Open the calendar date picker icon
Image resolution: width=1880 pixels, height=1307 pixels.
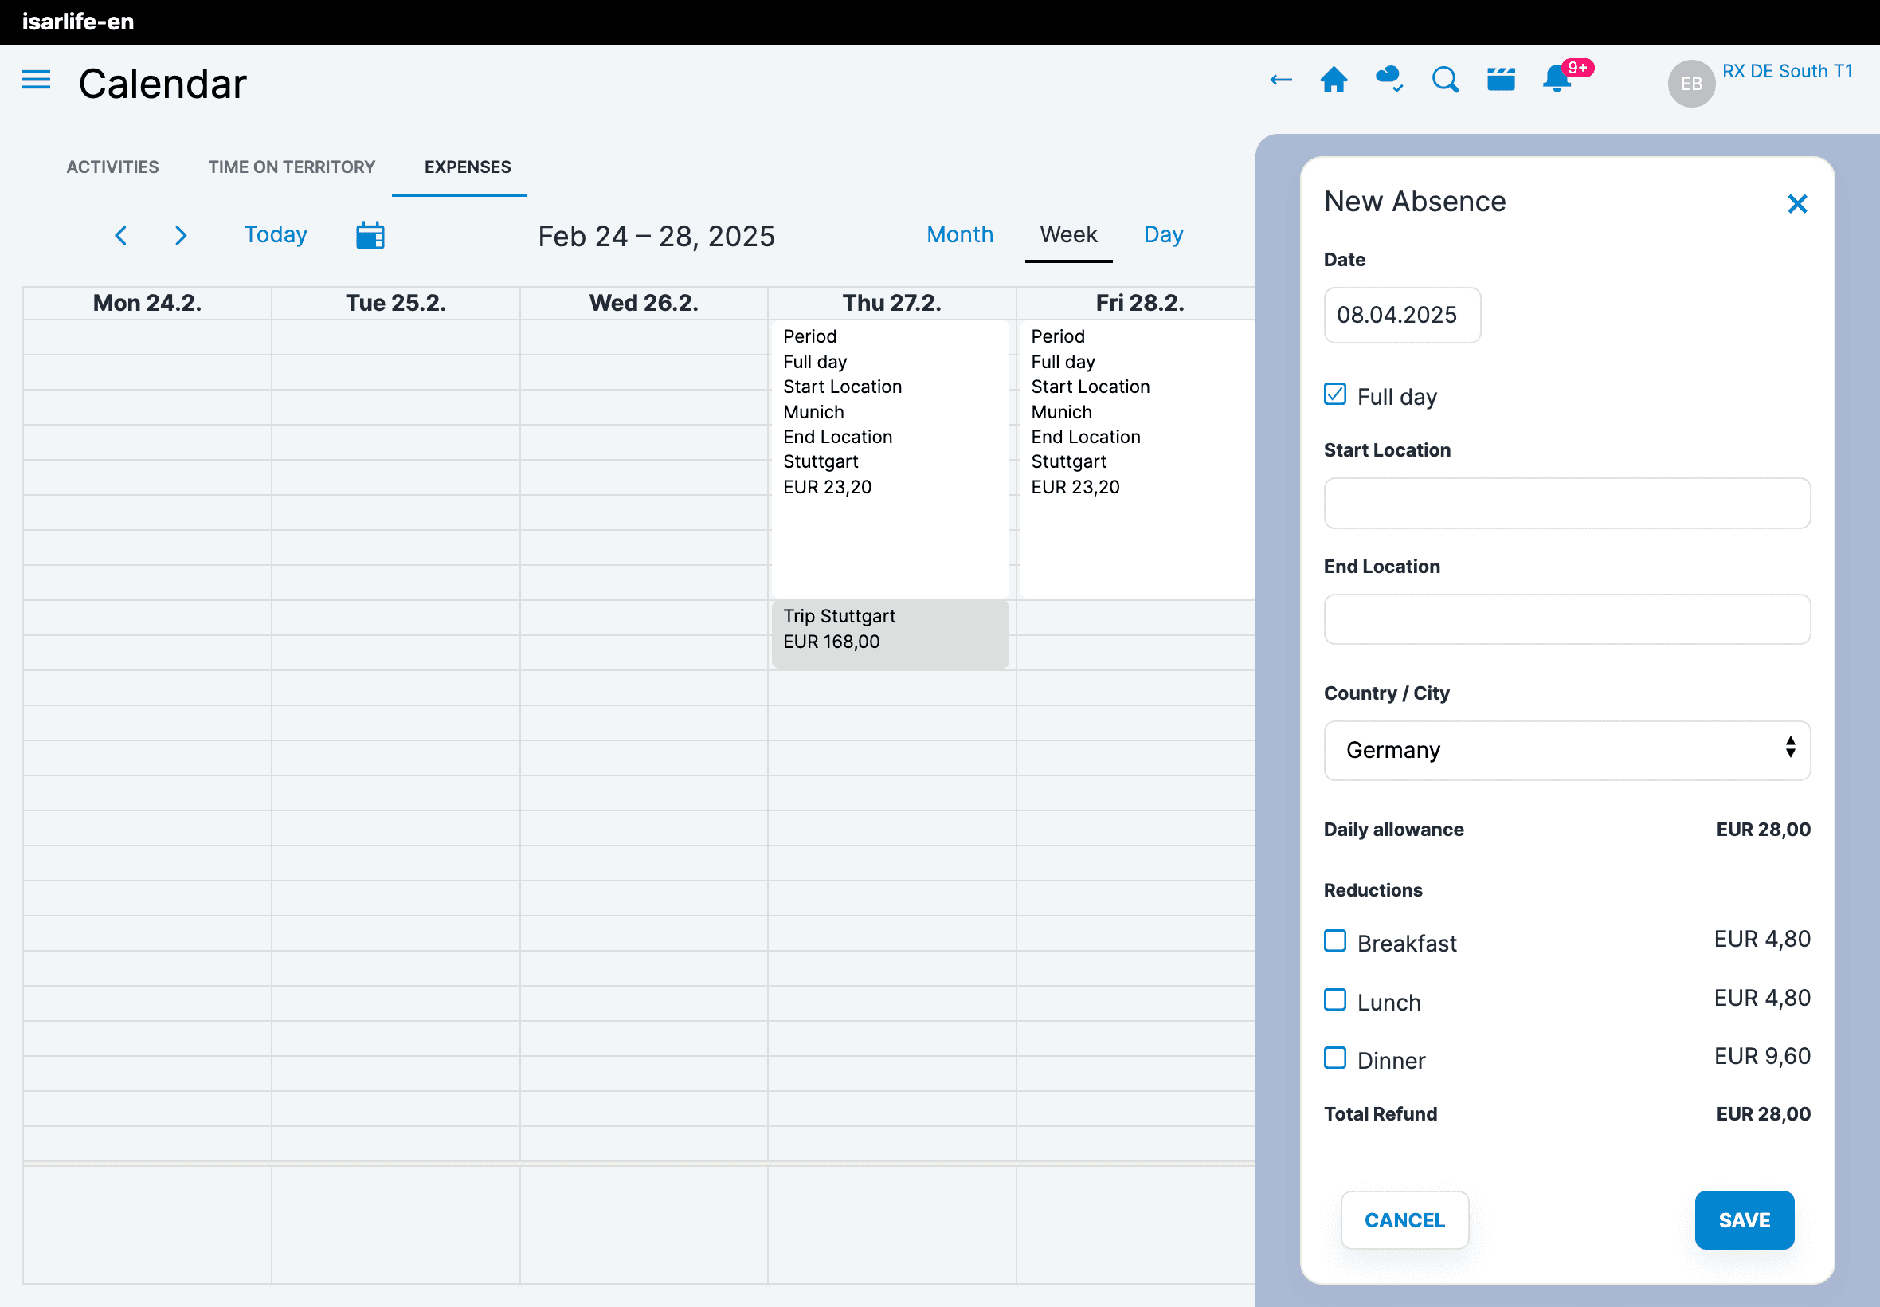(x=370, y=236)
